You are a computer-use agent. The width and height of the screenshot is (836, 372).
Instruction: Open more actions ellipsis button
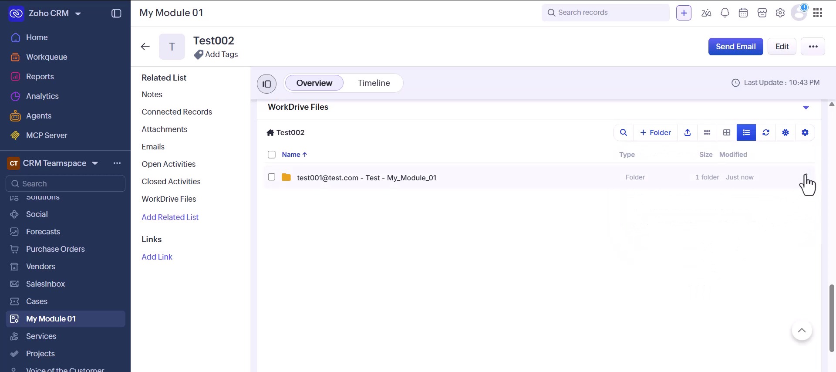point(813,47)
